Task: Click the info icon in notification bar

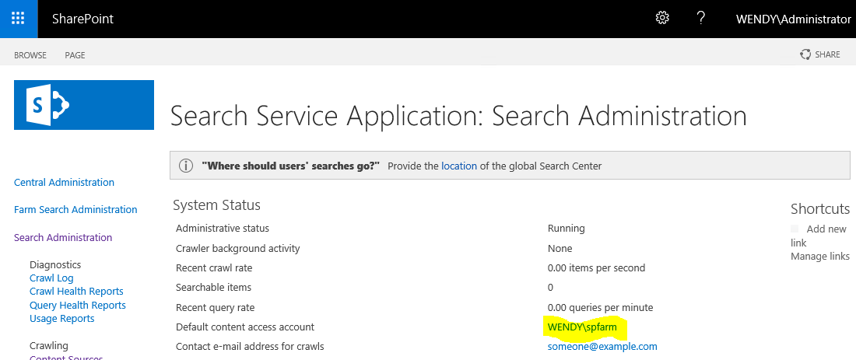Action: pos(186,166)
